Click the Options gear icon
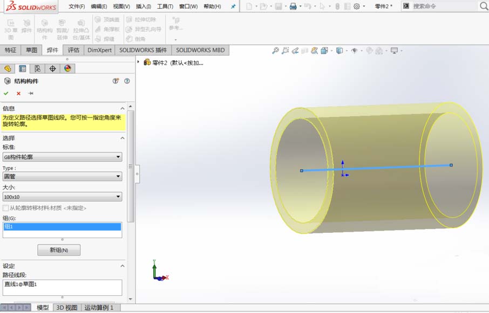 pos(357,6)
